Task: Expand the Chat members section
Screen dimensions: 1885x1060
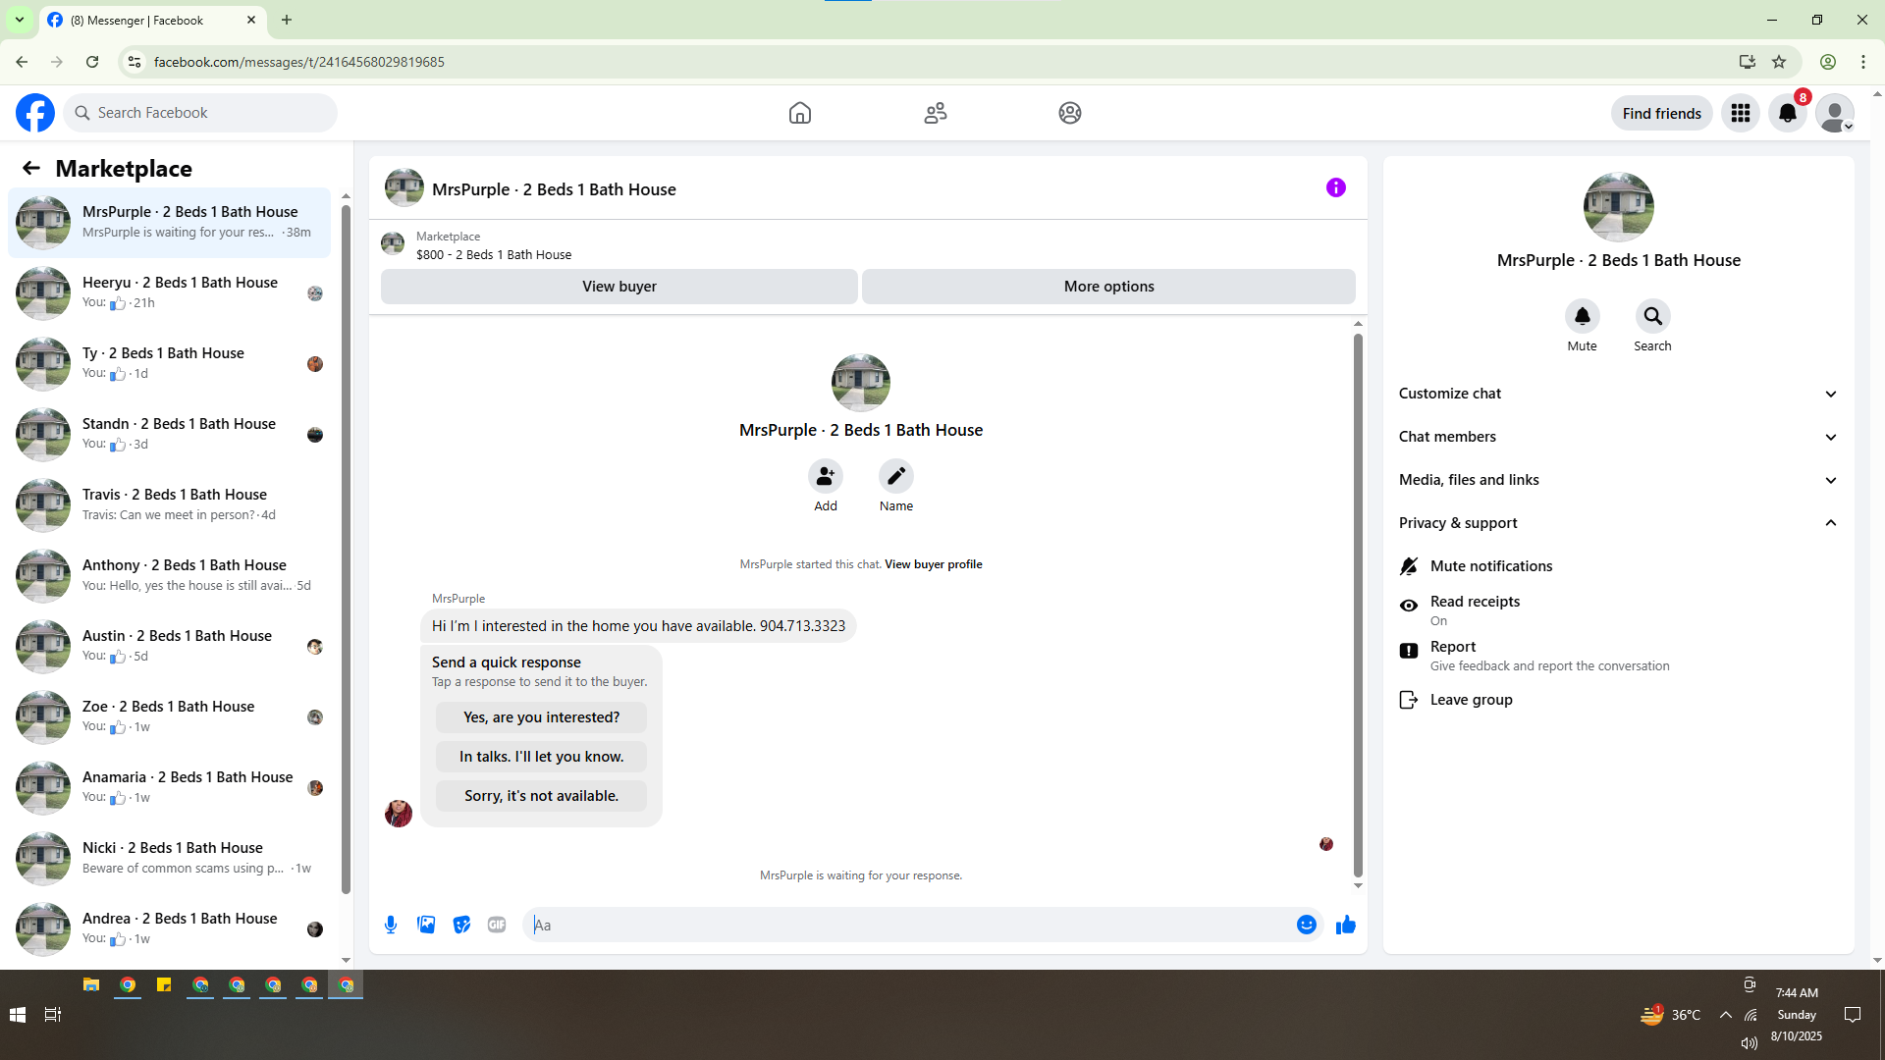Action: pos(1617,437)
